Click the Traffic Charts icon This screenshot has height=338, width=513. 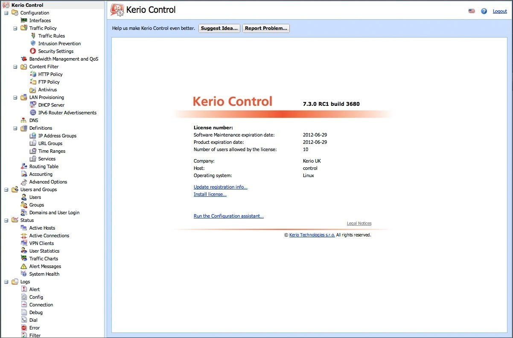(x=24, y=259)
